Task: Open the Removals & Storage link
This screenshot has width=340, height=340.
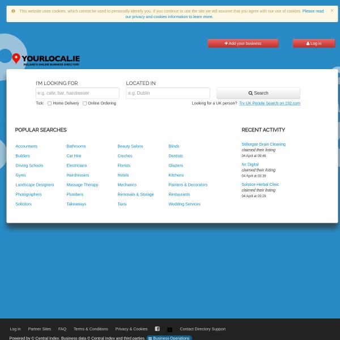Action: pos(135,194)
